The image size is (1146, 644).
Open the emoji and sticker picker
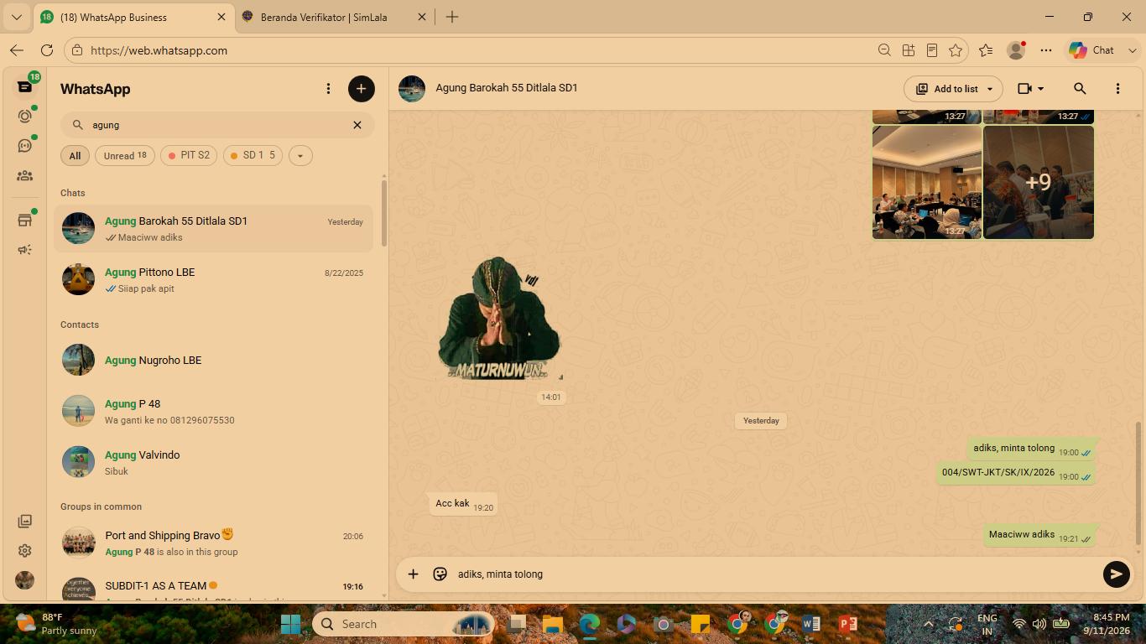[440, 574]
